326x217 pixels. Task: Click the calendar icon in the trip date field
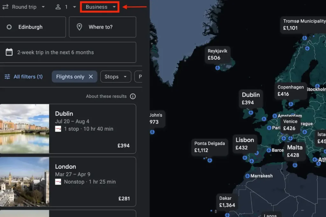click(x=9, y=52)
